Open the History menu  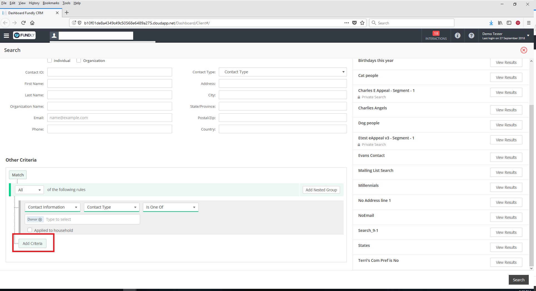(x=34, y=3)
